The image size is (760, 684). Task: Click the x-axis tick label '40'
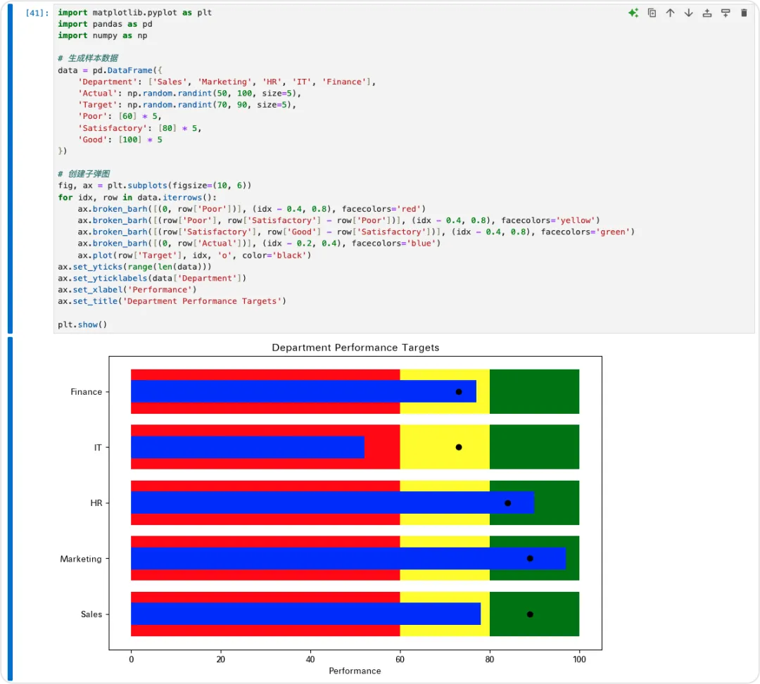pyautogui.click(x=310, y=659)
